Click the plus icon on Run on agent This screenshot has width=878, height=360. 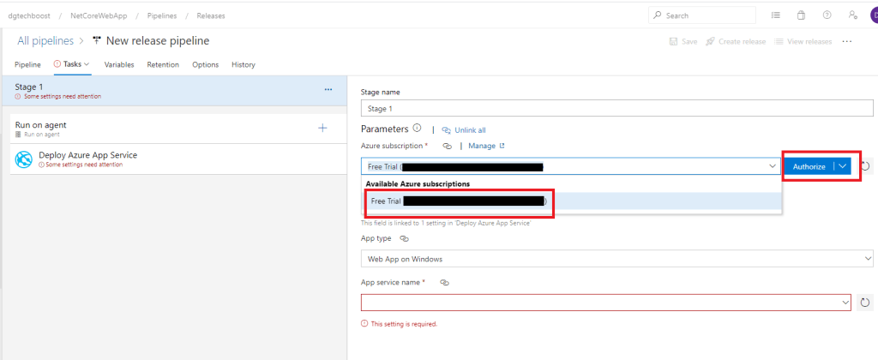coord(323,128)
